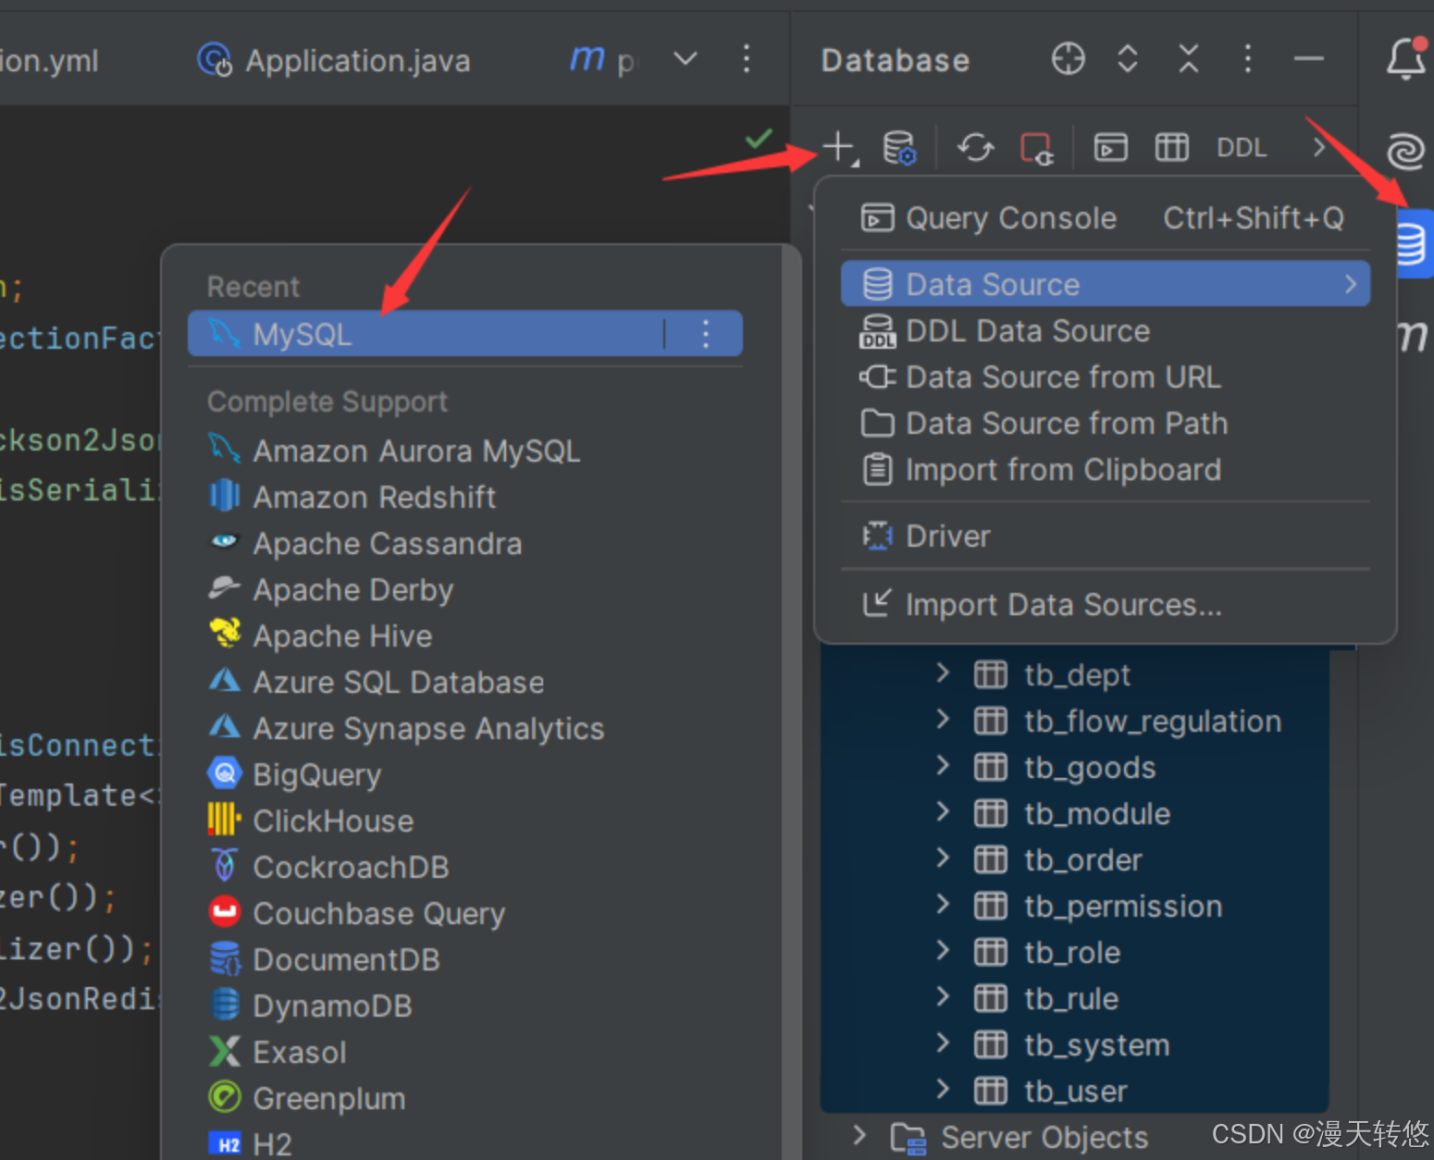Click the spiral AI assistant sidebar icon
The height and width of the screenshot is (1160, 1434).
click(1406, 151)
